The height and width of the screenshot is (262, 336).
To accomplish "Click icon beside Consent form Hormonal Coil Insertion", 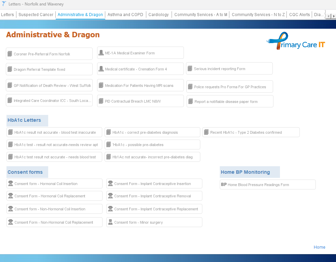I will [x=11, y=184].
